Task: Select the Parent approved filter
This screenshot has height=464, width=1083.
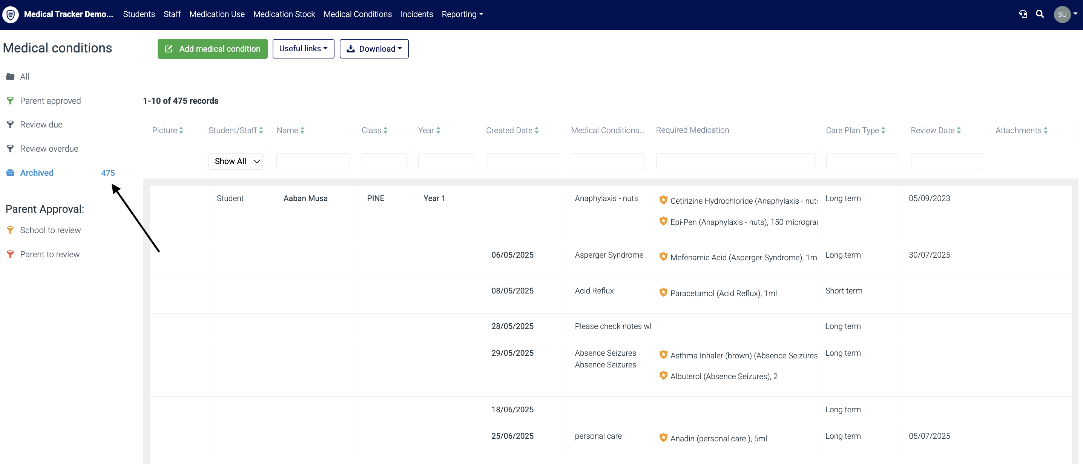Action: pyautogui.click(x=51, y=101)
